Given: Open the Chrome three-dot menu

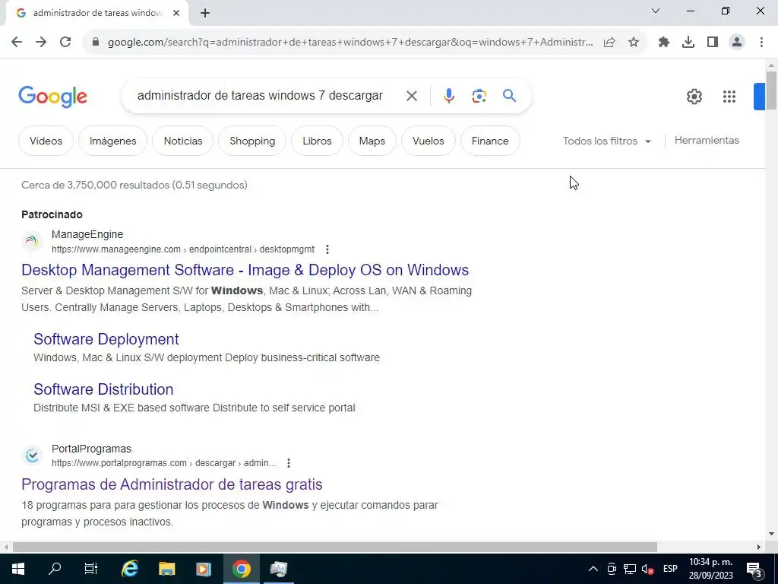Looking at the screenshot, I should (761, 43).
